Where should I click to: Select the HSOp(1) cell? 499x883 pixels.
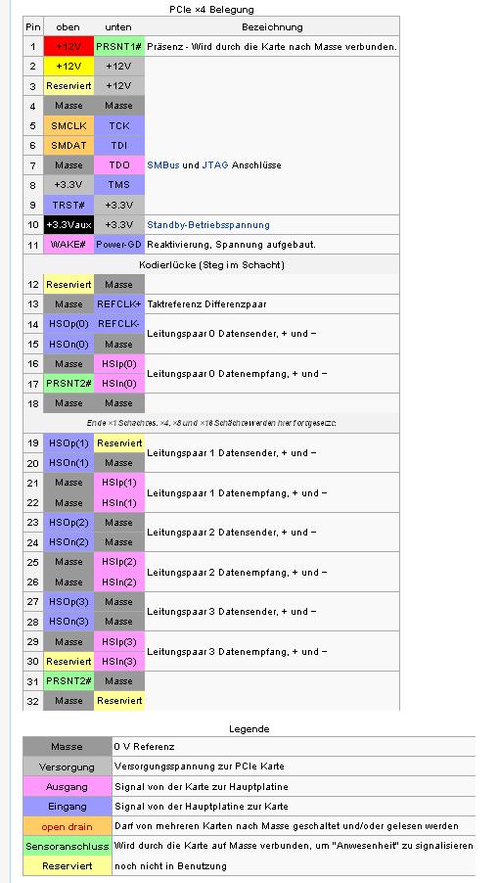[68, 443]
